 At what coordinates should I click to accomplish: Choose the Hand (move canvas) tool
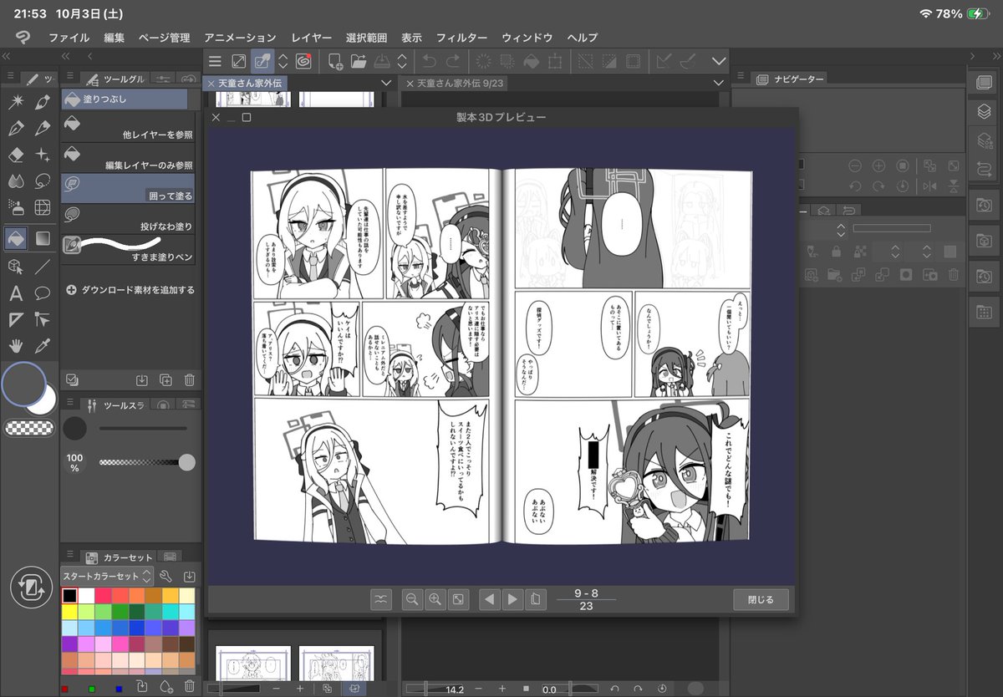(15, 345)
